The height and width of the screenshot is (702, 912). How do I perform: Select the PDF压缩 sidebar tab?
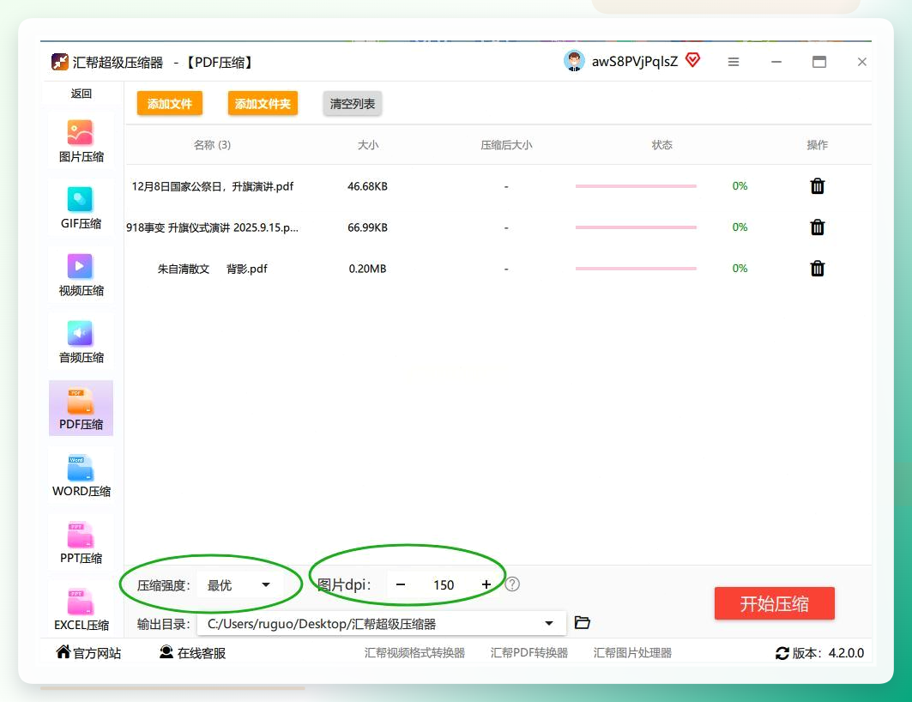coord(81,408)
